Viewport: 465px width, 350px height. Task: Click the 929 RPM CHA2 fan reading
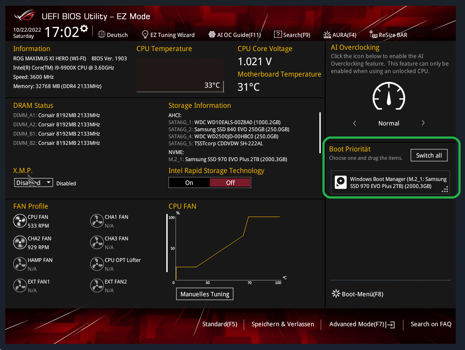click(x=38, y=247)
